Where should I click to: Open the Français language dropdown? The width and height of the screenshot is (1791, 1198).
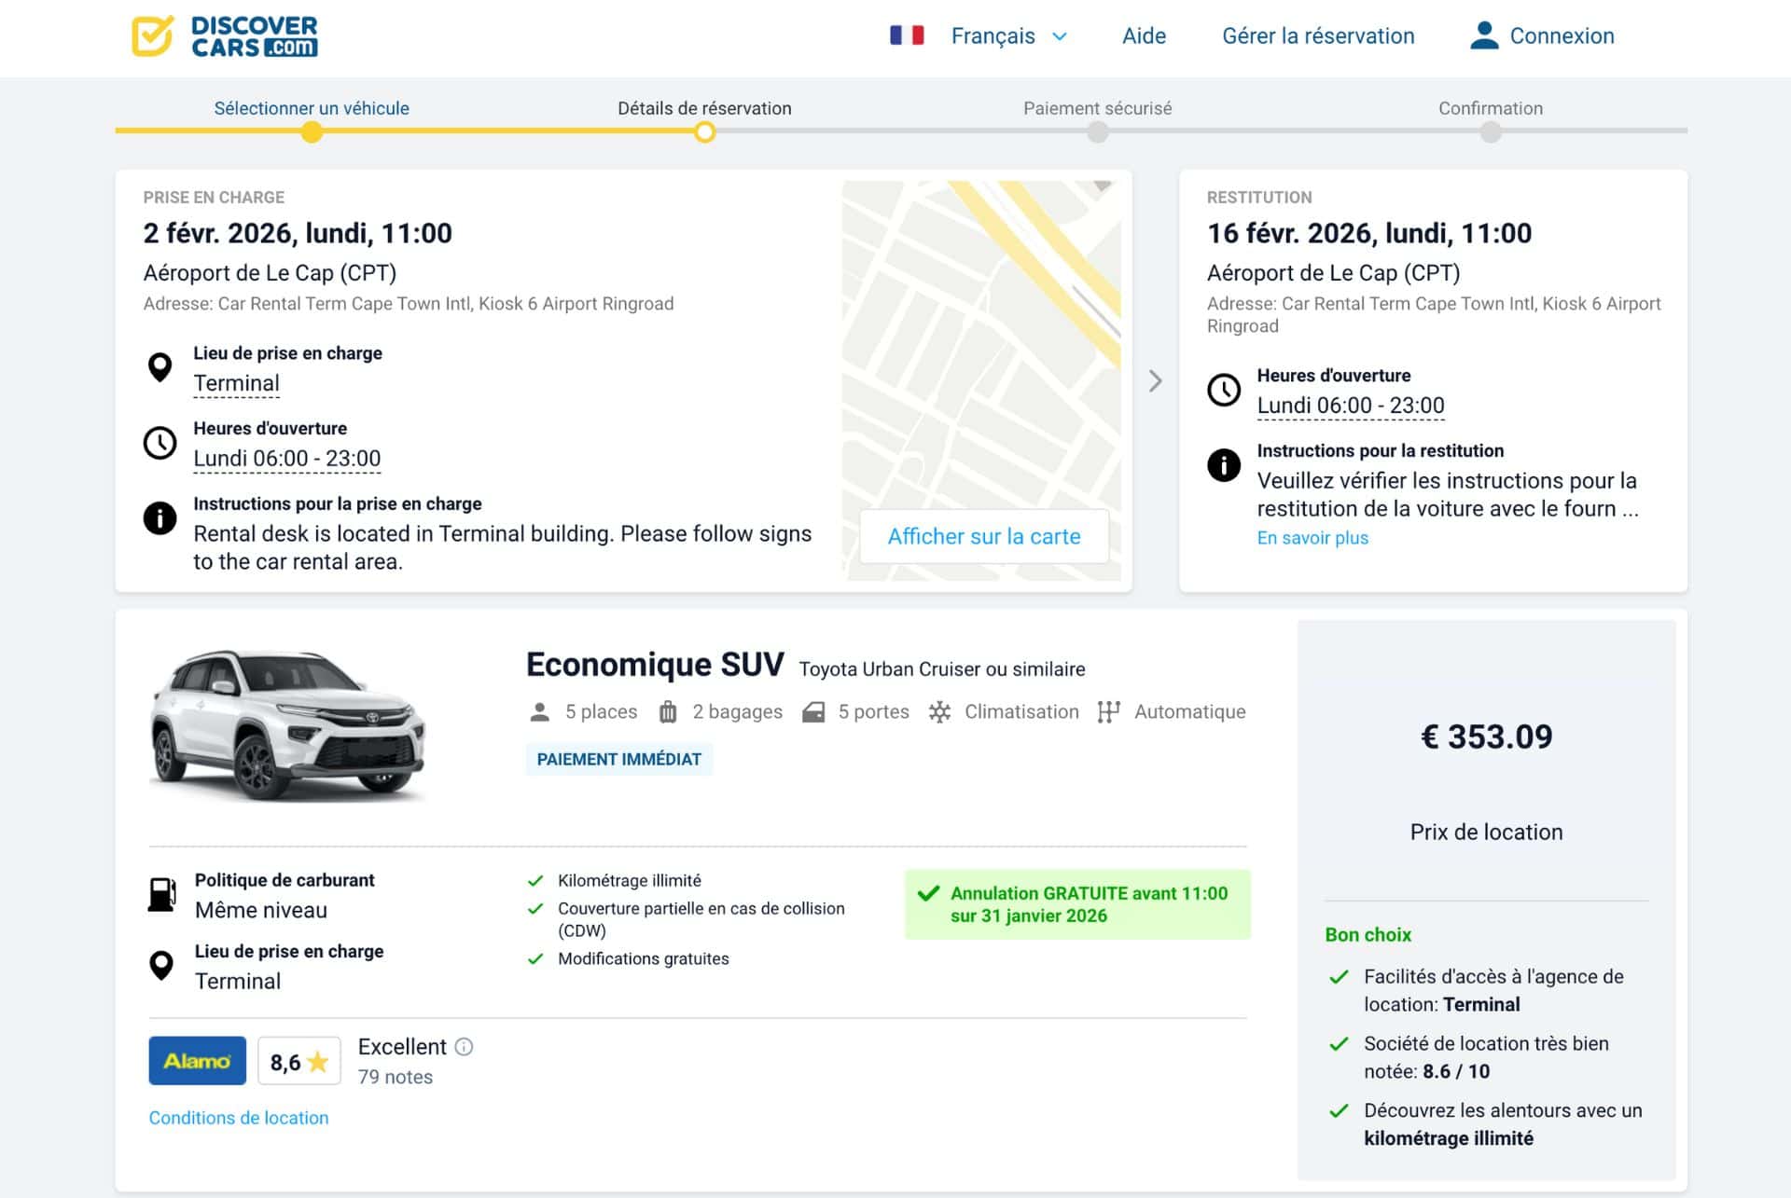[x=1008, y=36]
